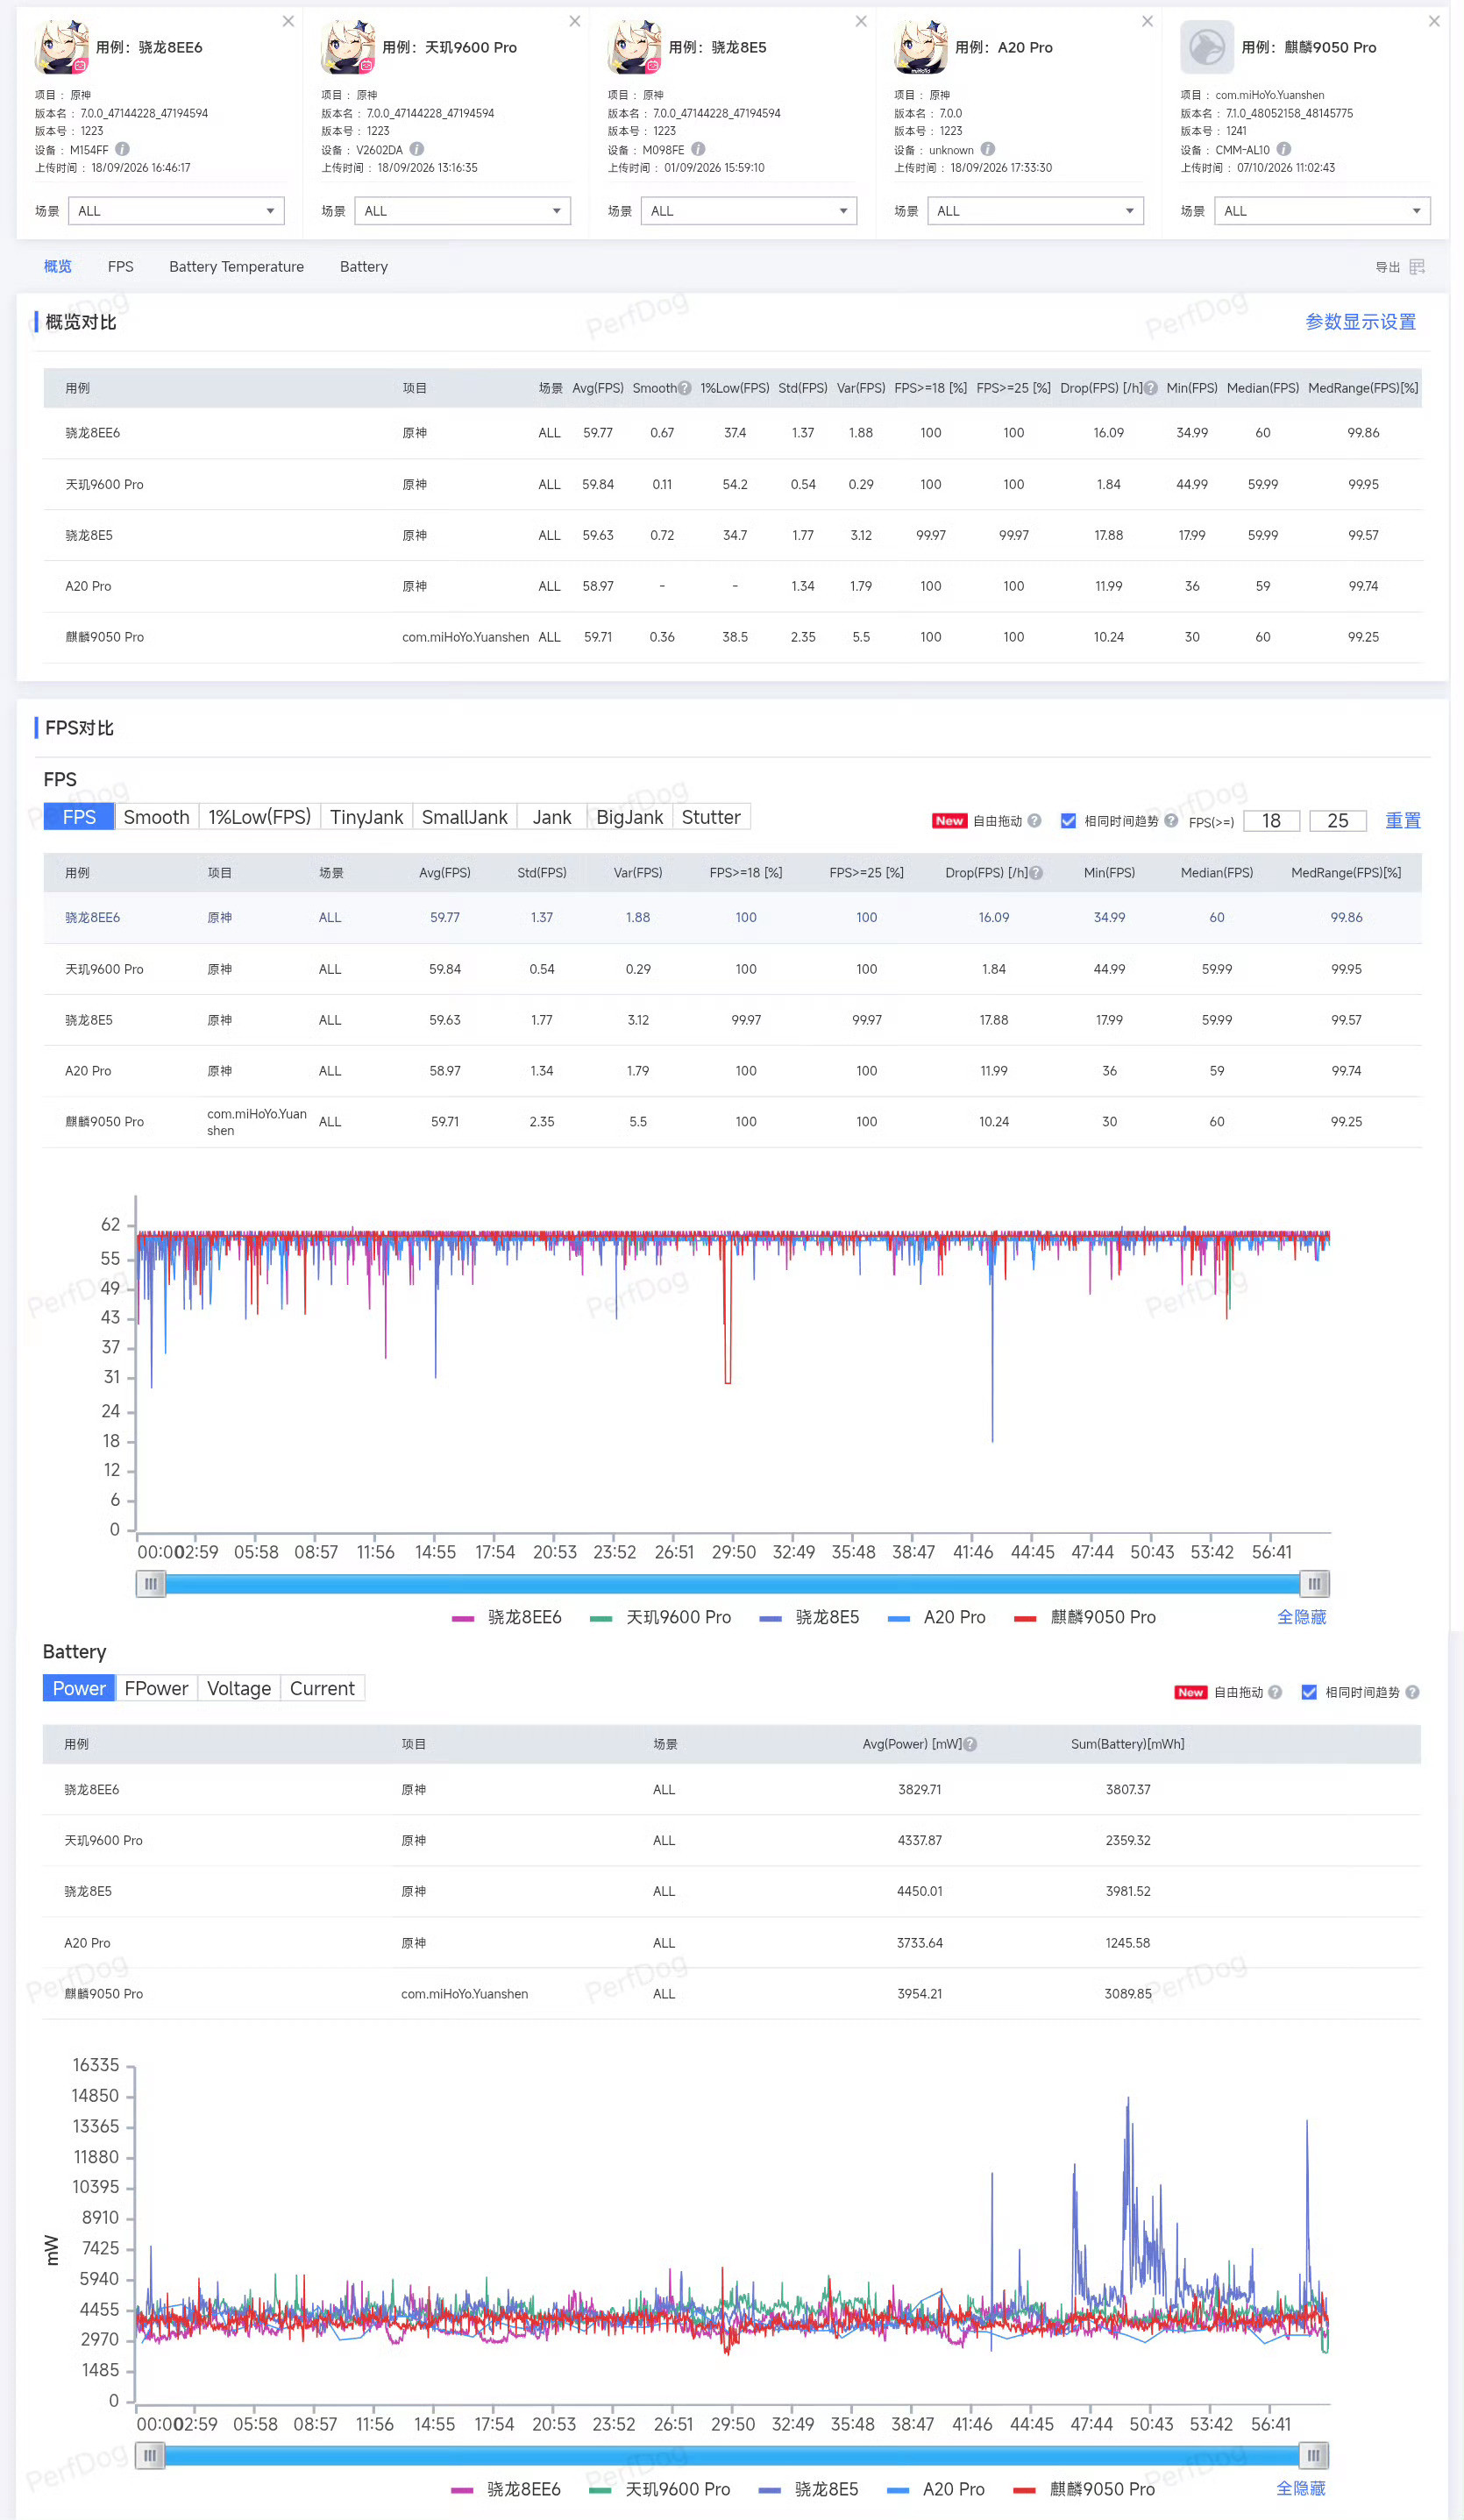Show device info for M154FF
1464x2520 pixels.
122,149
